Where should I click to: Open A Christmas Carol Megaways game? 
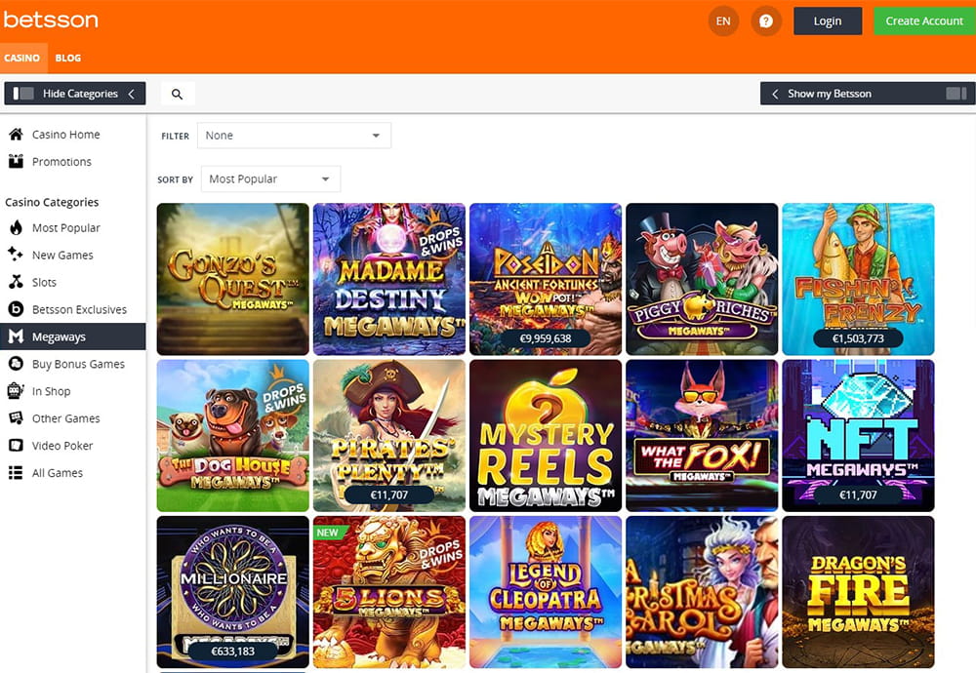click(702, 591)
